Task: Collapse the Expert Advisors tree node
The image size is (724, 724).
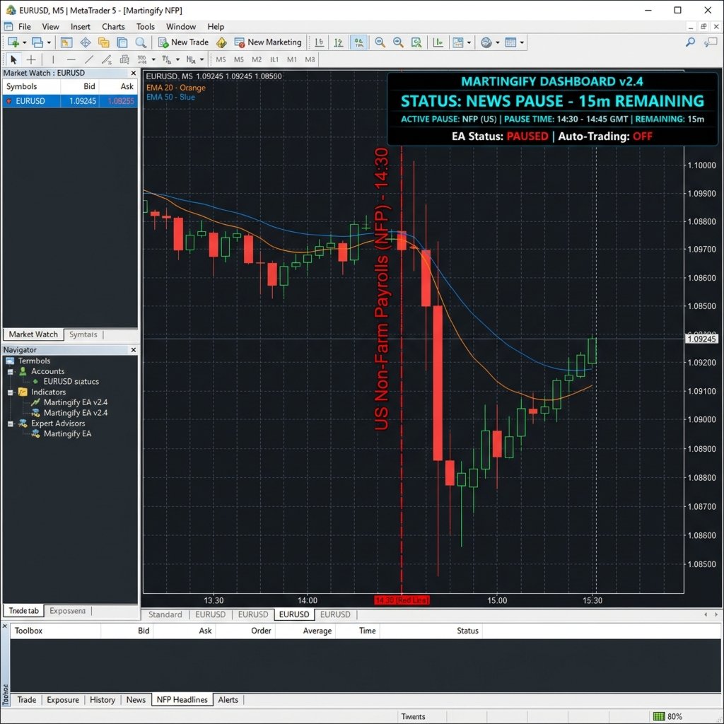Action: point(11,424)
